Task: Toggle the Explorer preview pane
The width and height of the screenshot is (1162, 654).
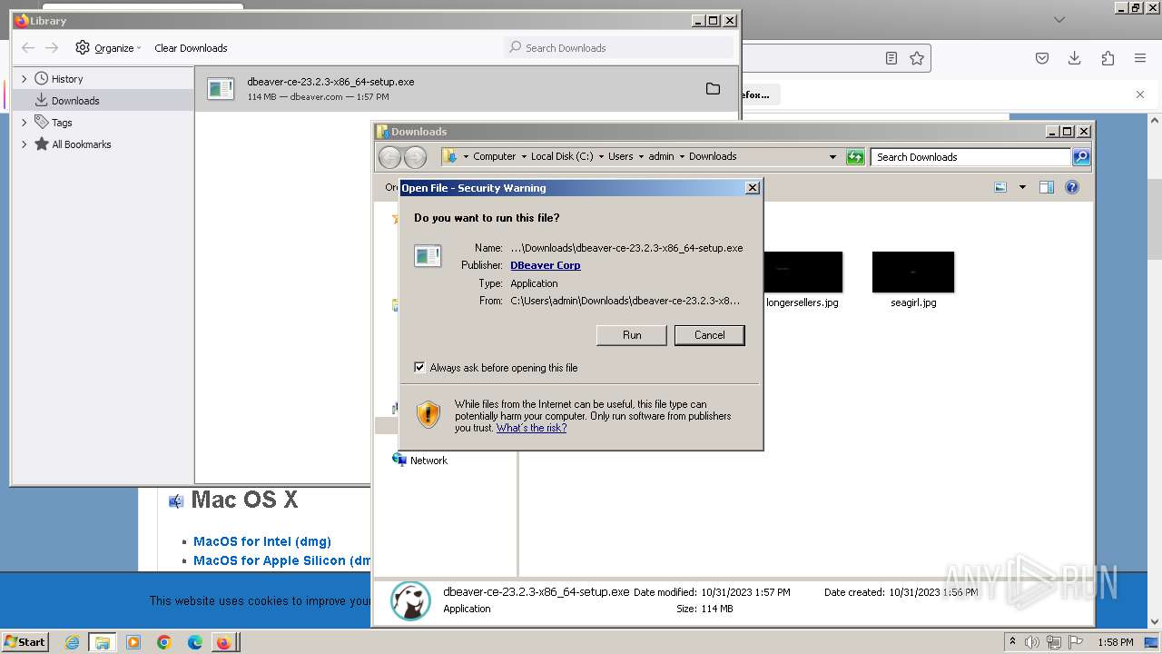Action: pos(1046,187)
